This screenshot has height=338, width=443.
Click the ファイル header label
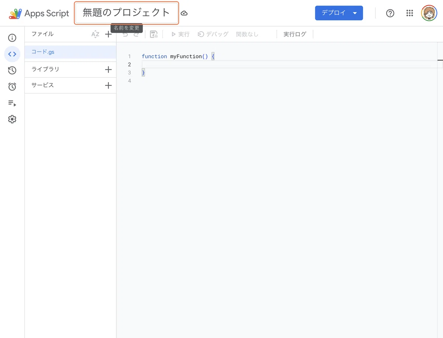(42, 34)
